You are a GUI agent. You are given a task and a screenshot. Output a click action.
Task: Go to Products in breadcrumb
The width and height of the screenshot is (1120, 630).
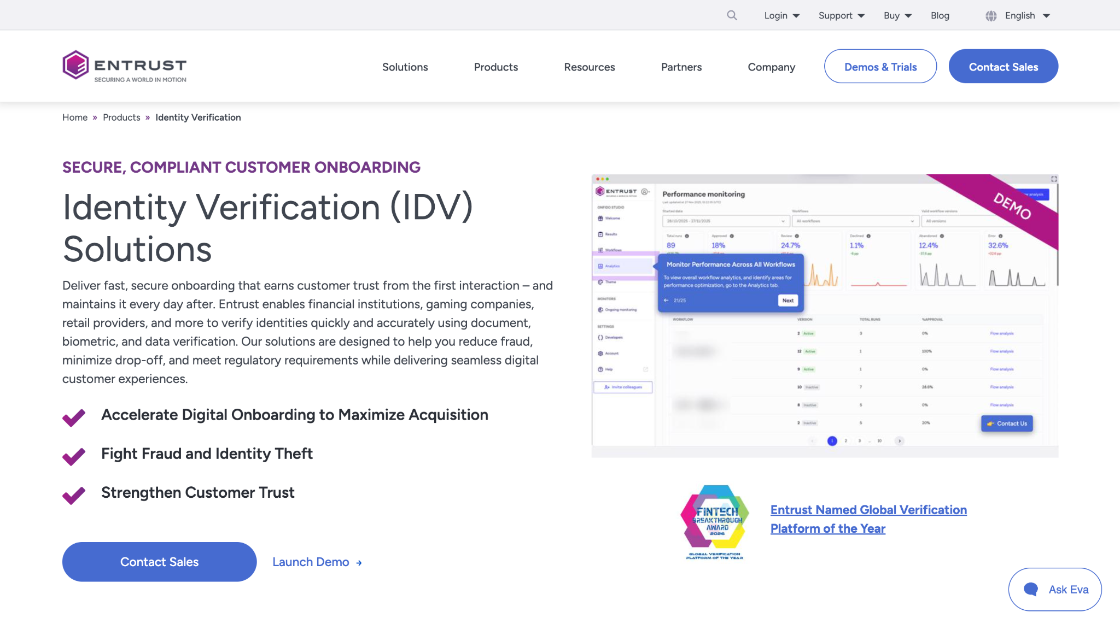pyautogui.click(x=121, y=117)
